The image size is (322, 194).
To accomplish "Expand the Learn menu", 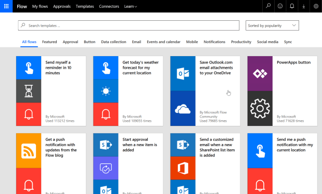I will (x=131, y=6).
